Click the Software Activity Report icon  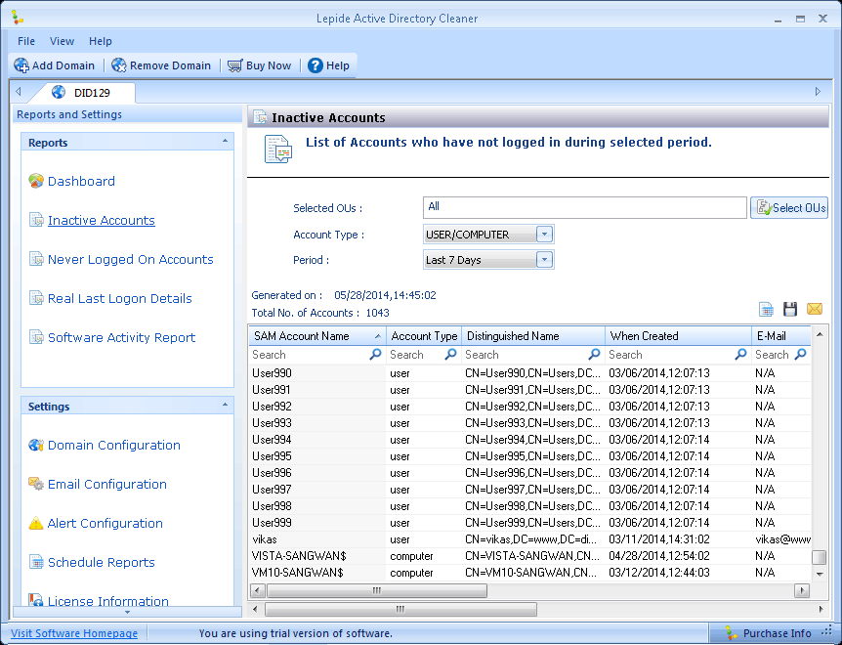[36, 337]
